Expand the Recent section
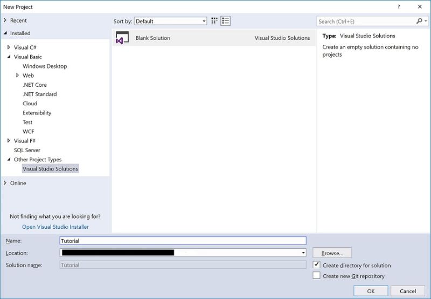Viewport: 431px width, 299px height. 5,21
